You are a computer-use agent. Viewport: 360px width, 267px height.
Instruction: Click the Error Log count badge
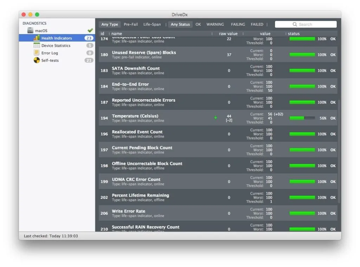click(90, 53)
